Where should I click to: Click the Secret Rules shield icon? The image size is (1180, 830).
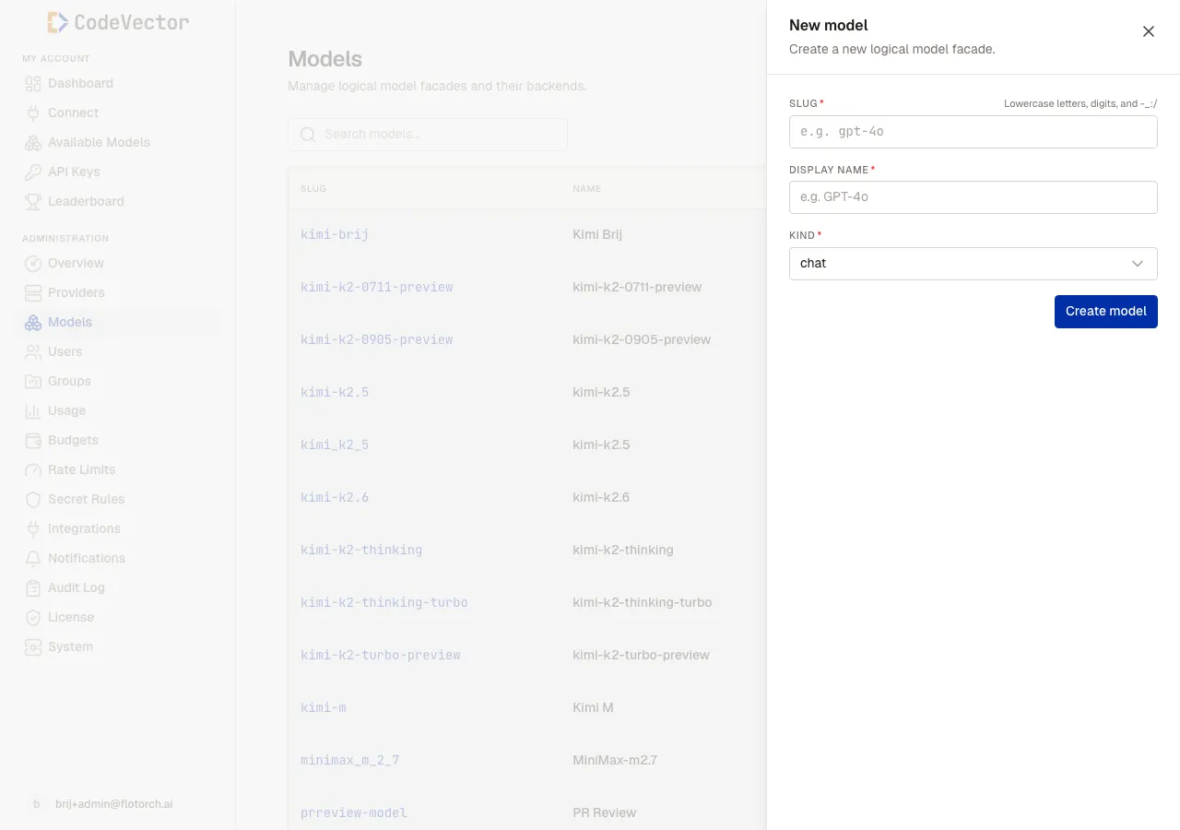[33, 499]
